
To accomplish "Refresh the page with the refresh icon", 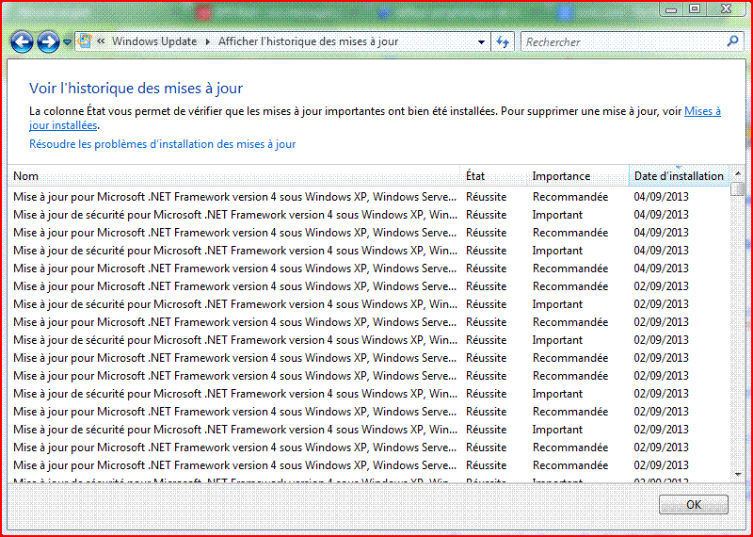I will (503, 42).
